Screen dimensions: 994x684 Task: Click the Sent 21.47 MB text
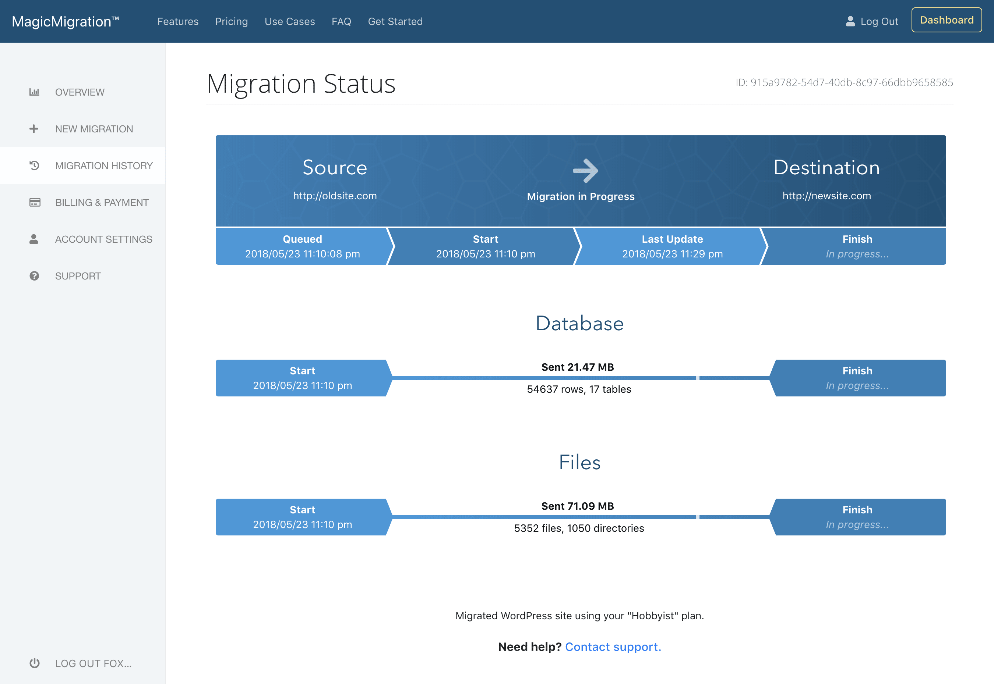577,367
